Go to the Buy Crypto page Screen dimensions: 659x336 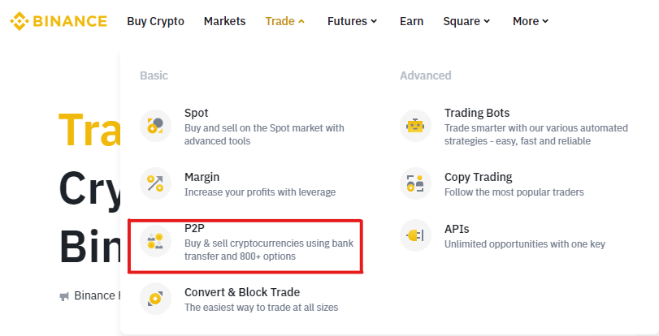[x=155, y=21]
